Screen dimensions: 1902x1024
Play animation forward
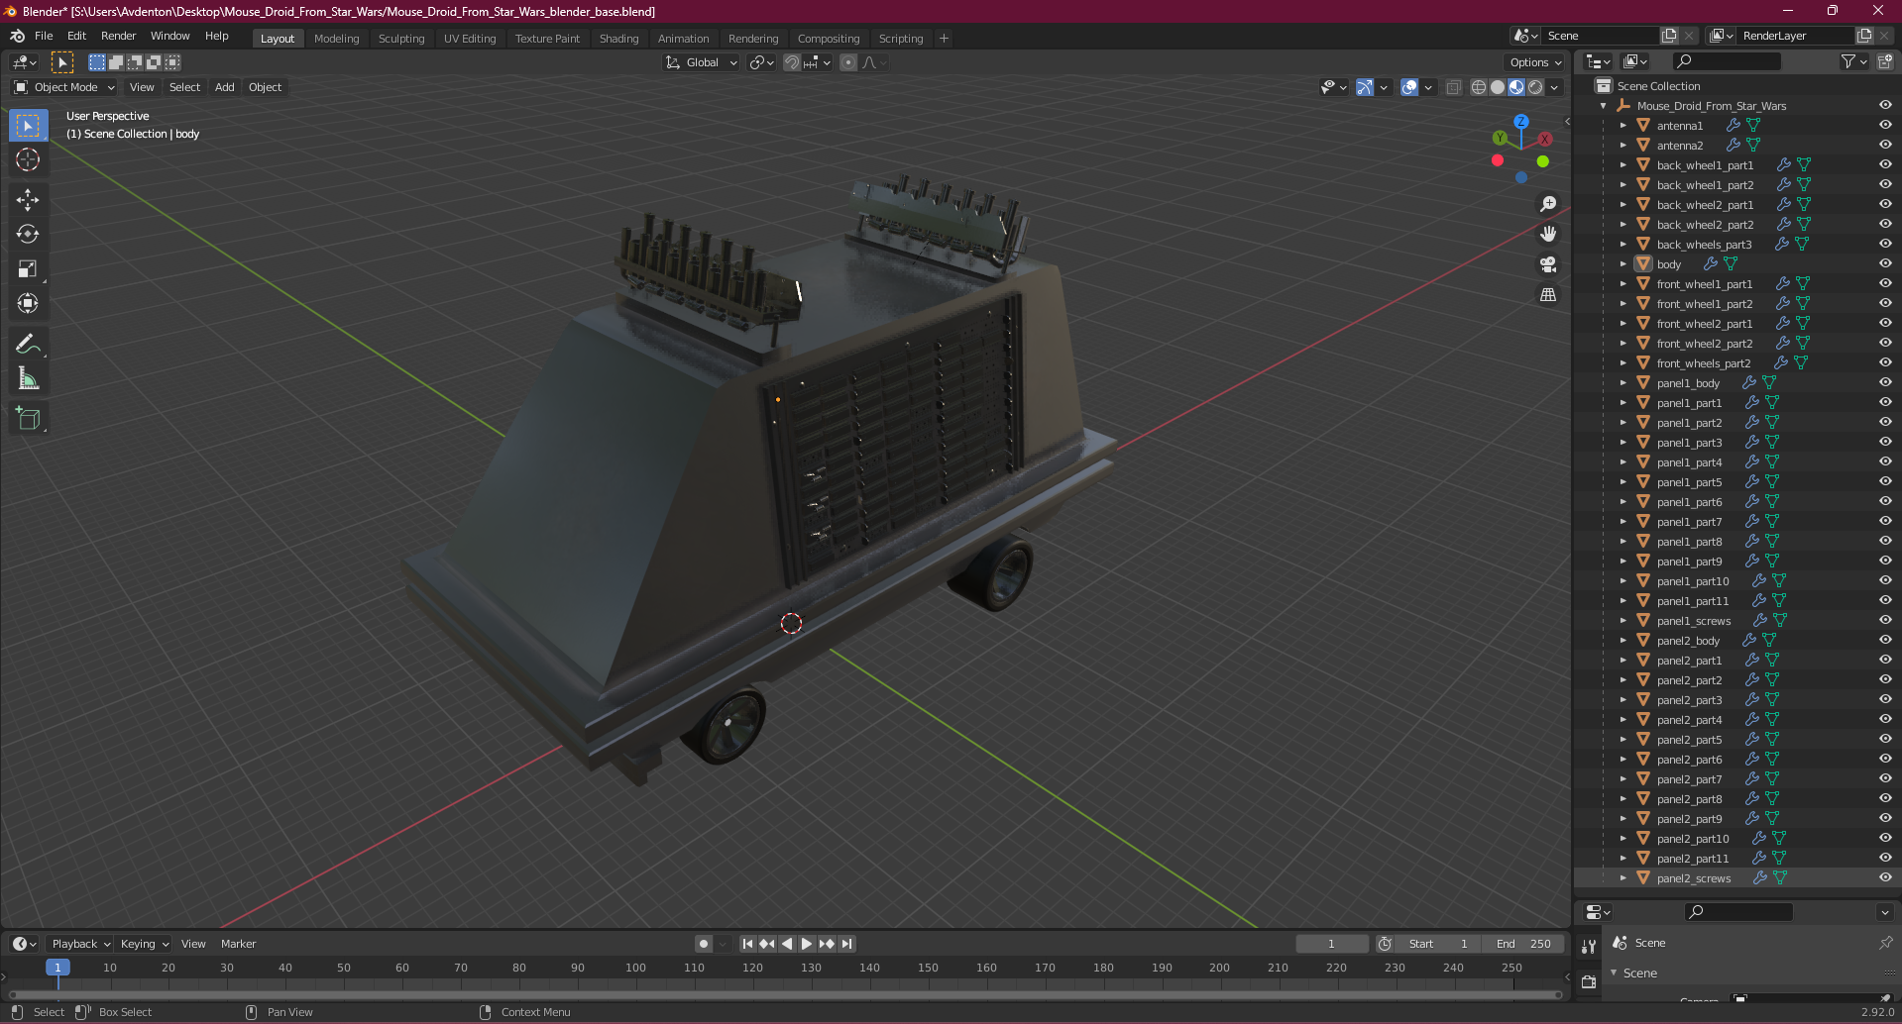(807, 944)
